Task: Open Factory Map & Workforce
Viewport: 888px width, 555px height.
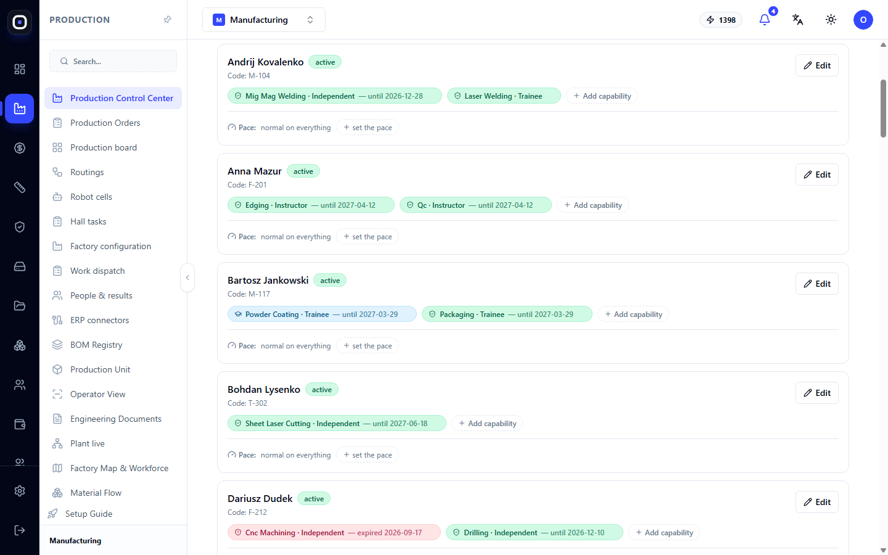Action: click(113, 468)
